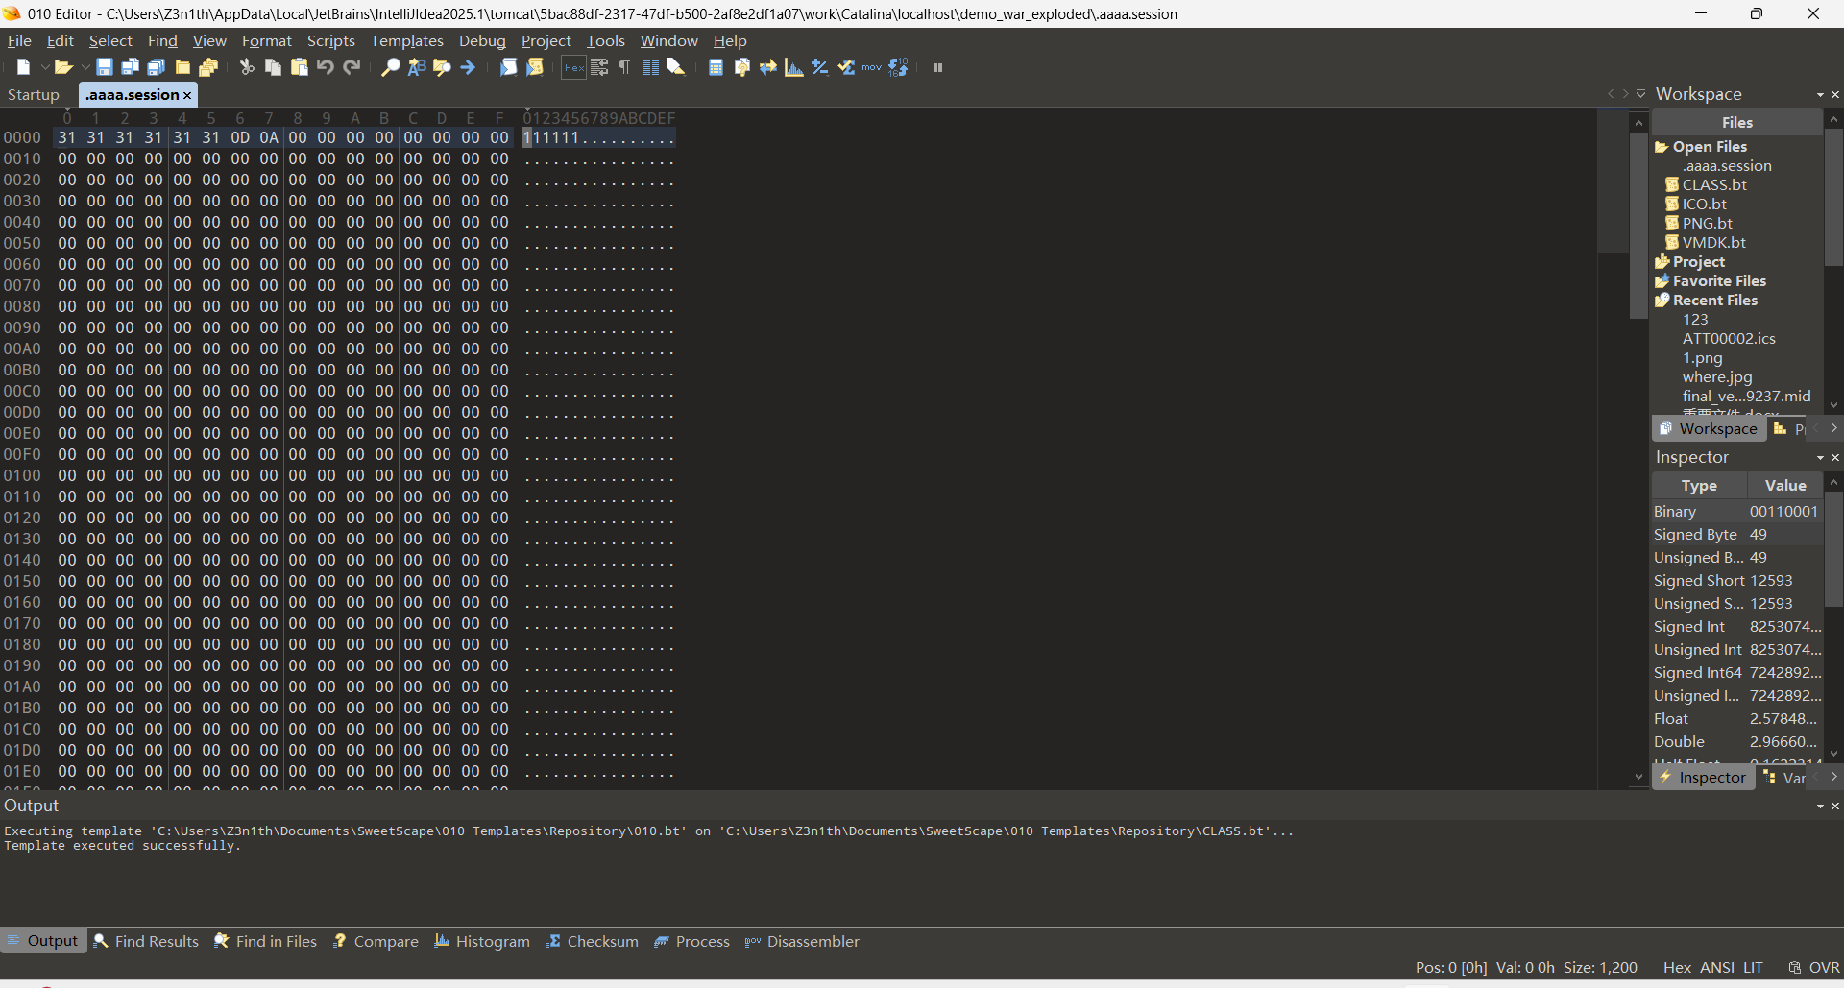This screenshot has height=988, width=1844.
Task: Click the Find magnifier toolbar icon
Action: (x=390, y=67)
